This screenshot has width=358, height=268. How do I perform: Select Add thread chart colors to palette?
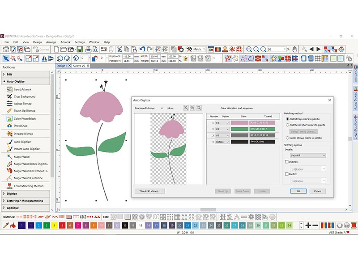(287, 125)
